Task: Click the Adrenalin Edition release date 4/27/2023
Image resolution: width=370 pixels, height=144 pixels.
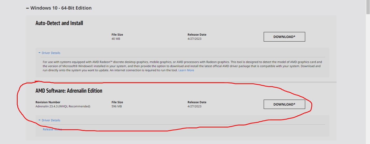Action: point(194,106)
